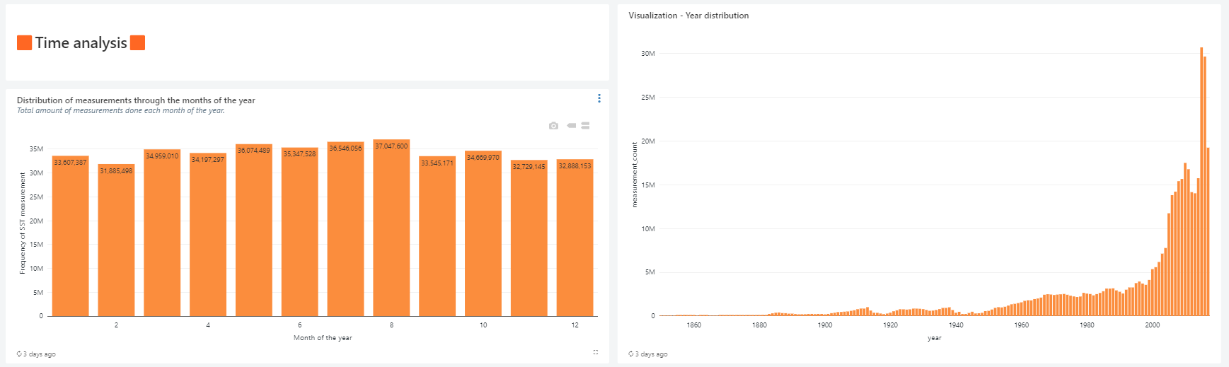Toggle show closest data on hover

pos(571,126)
